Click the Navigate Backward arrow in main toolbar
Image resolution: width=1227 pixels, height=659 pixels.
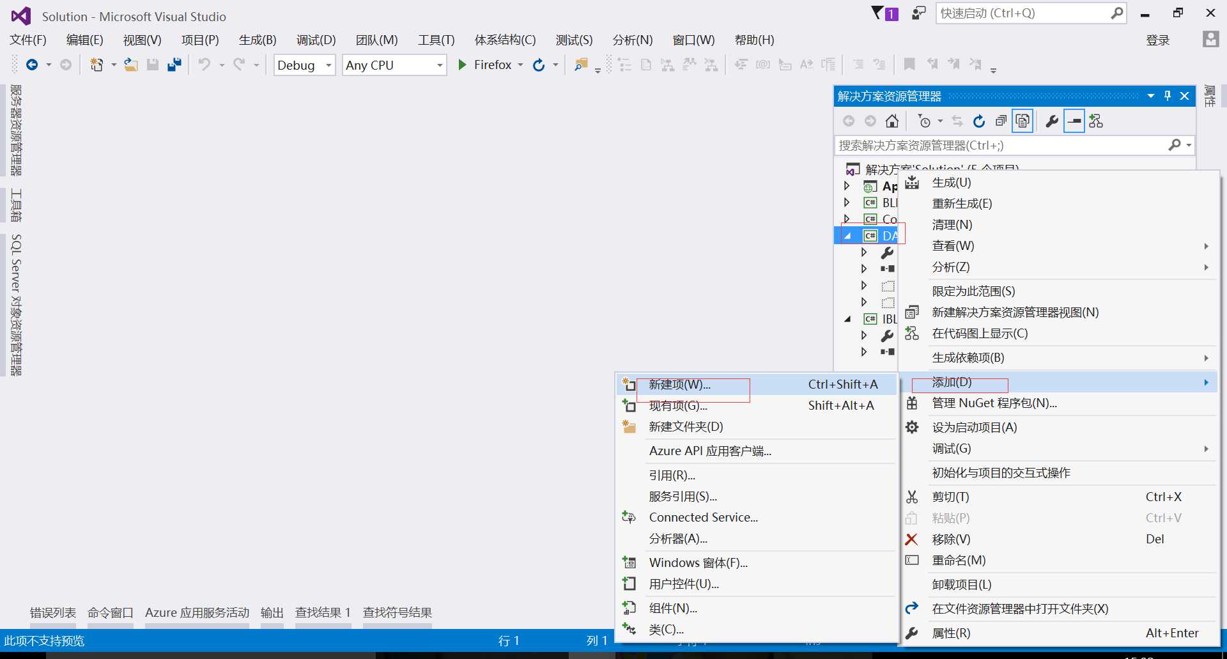[x=31, y=65]
